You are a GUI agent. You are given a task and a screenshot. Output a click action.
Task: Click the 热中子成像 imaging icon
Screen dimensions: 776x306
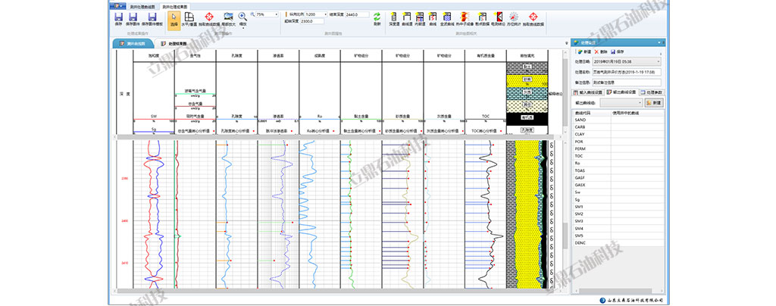coord(465,18)
